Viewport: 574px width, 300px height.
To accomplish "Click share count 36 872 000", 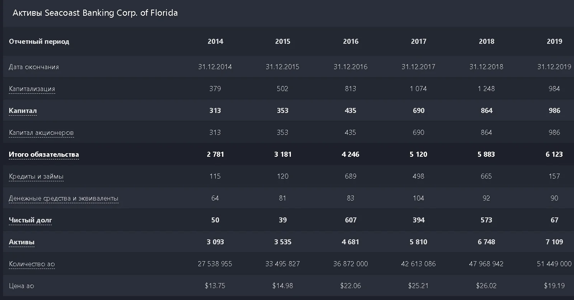I will (351, 264).
